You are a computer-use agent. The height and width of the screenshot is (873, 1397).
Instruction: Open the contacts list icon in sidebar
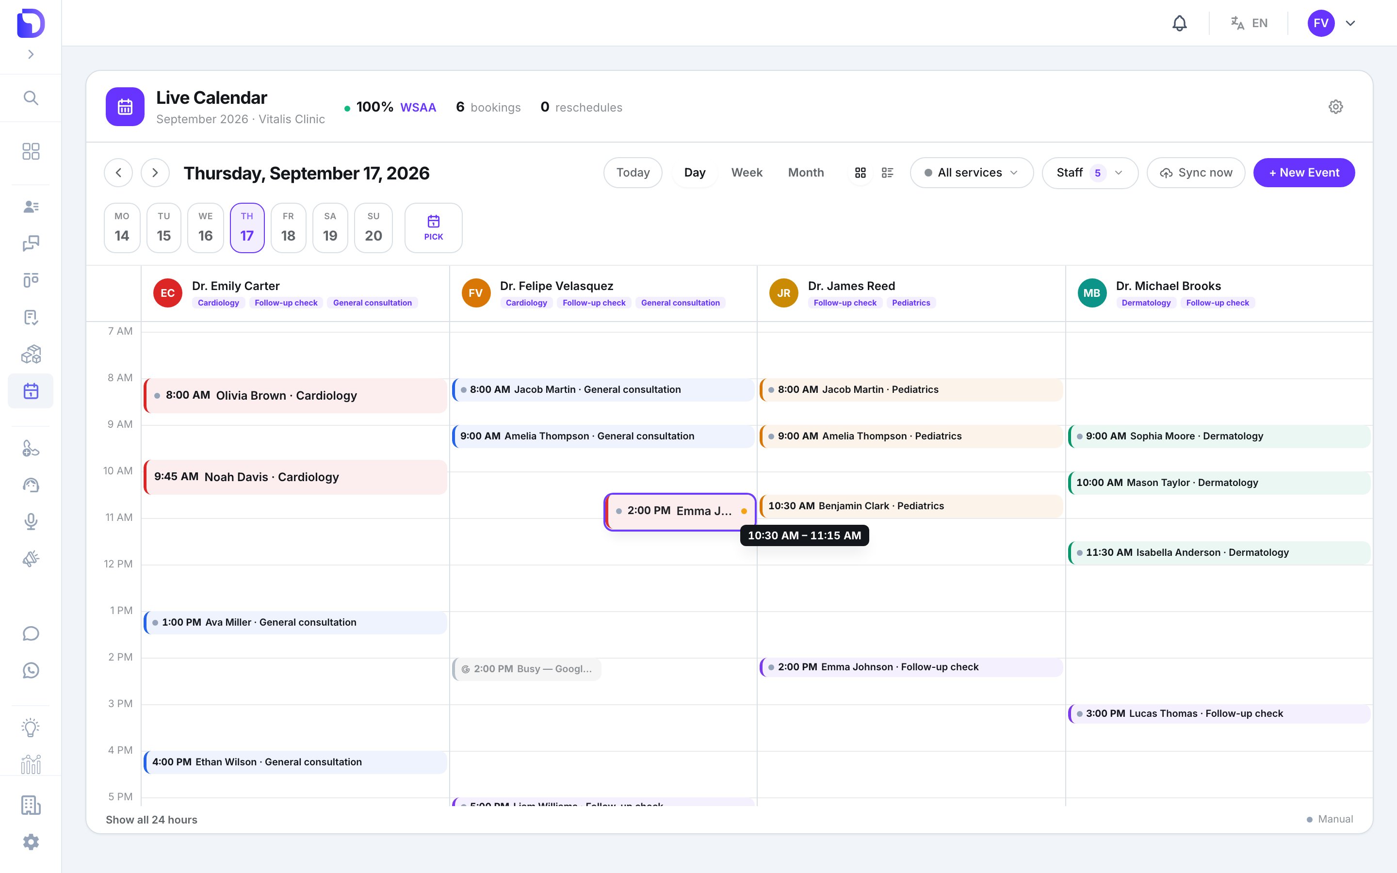coord(31,206)
